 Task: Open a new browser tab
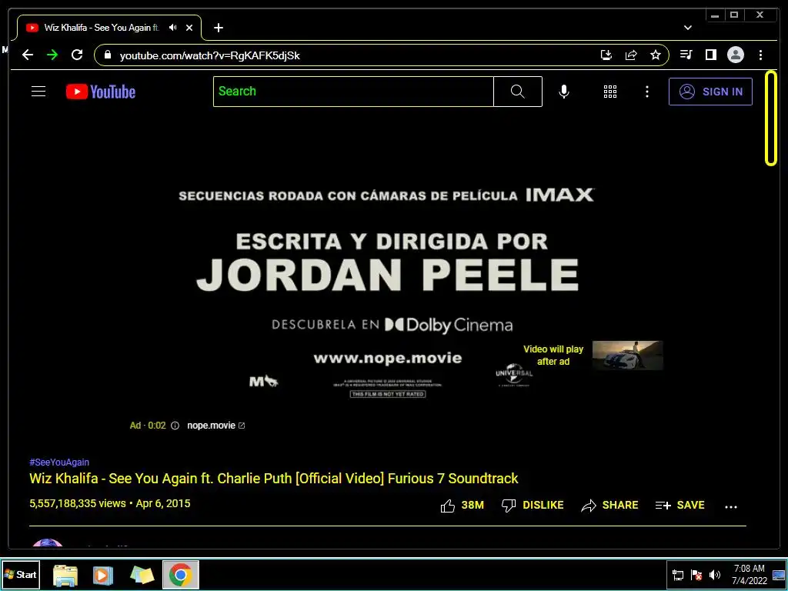218,28
